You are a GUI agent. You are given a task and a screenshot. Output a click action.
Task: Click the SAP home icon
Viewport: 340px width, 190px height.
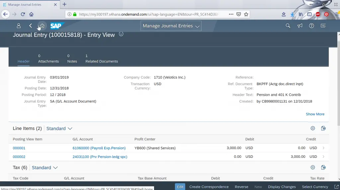[42, 26]
